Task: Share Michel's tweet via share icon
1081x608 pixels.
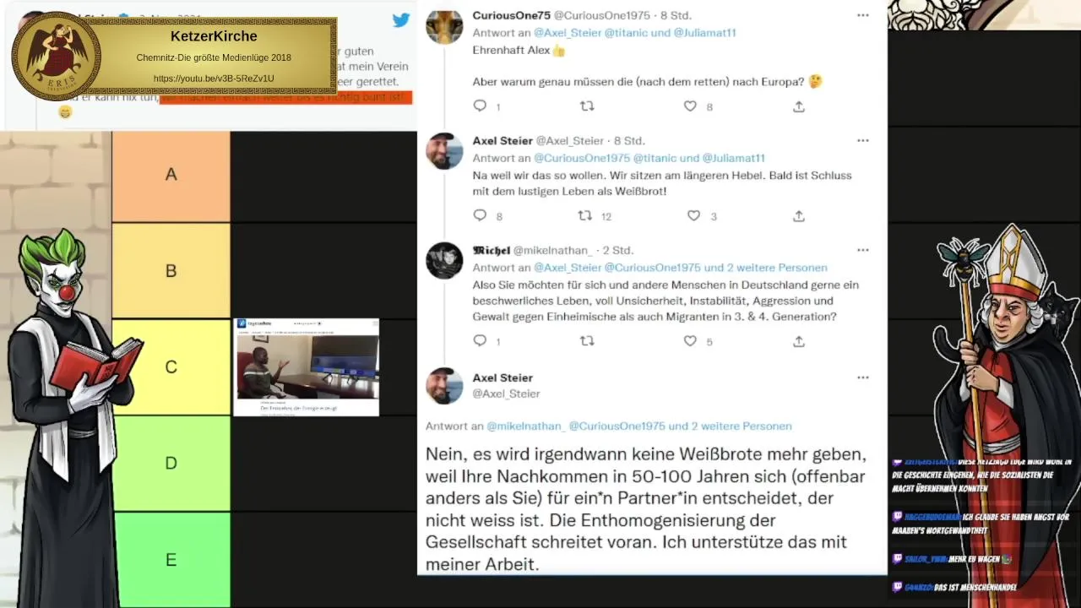Action: coord(799,341)
